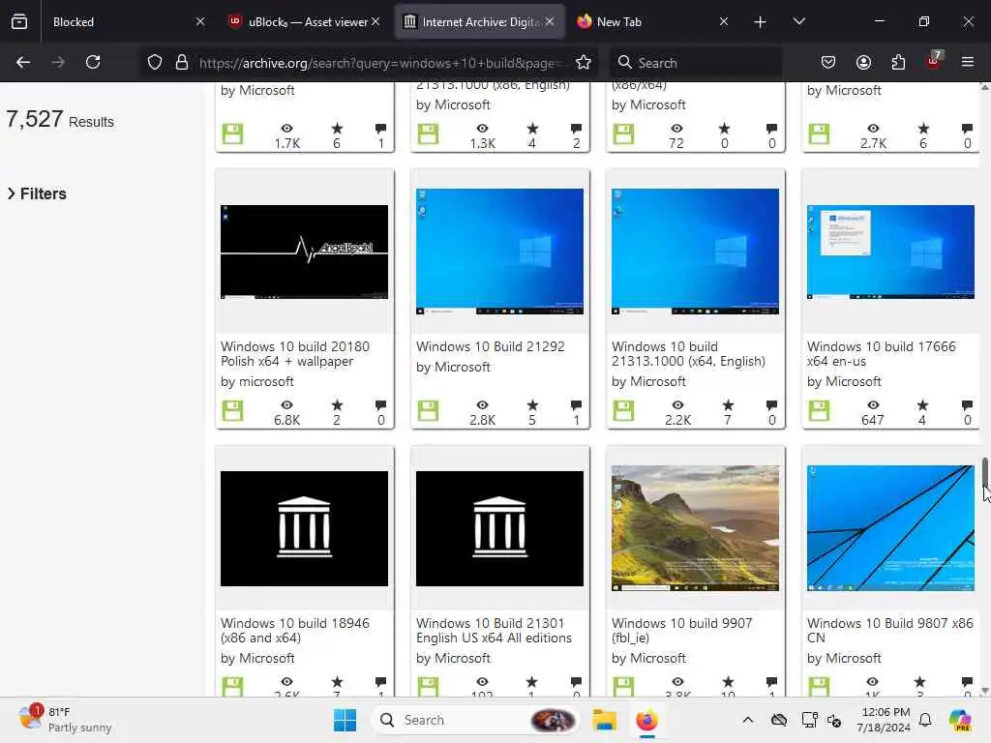Click the build 9907 landscape thumbnail
This screenshot has width=991, height=743.
[695, 528]
